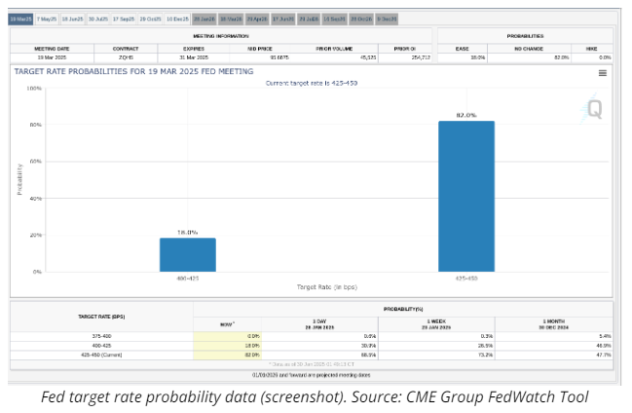Viewport: 632px width, 413px height.
Task: Click the 1 MONTH probability column header
Action: click(x=553, y=321)
